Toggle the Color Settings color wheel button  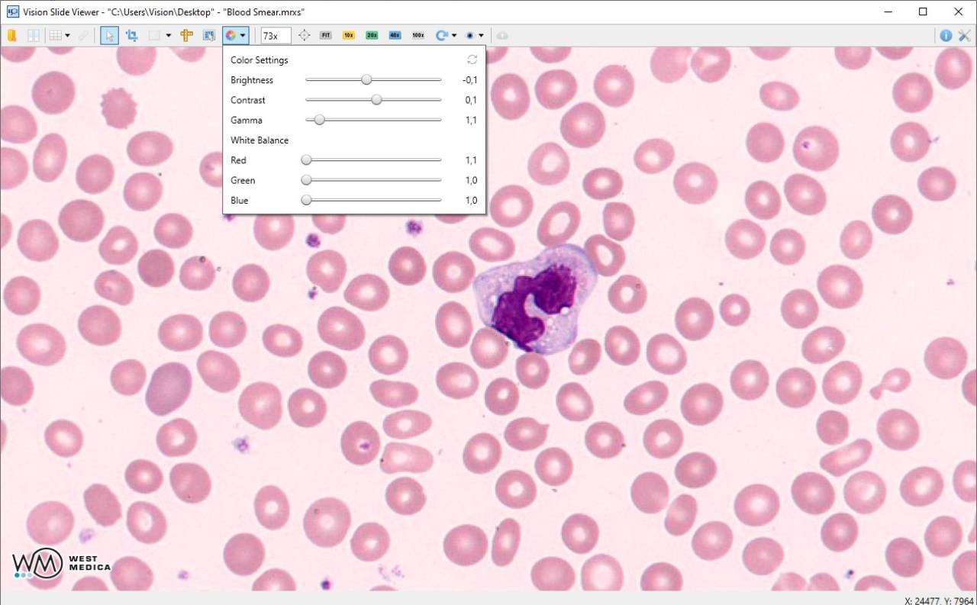point(231,35)
